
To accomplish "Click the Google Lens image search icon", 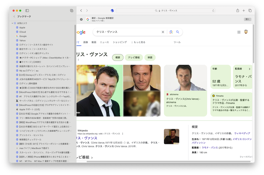I will pos(171,32).
